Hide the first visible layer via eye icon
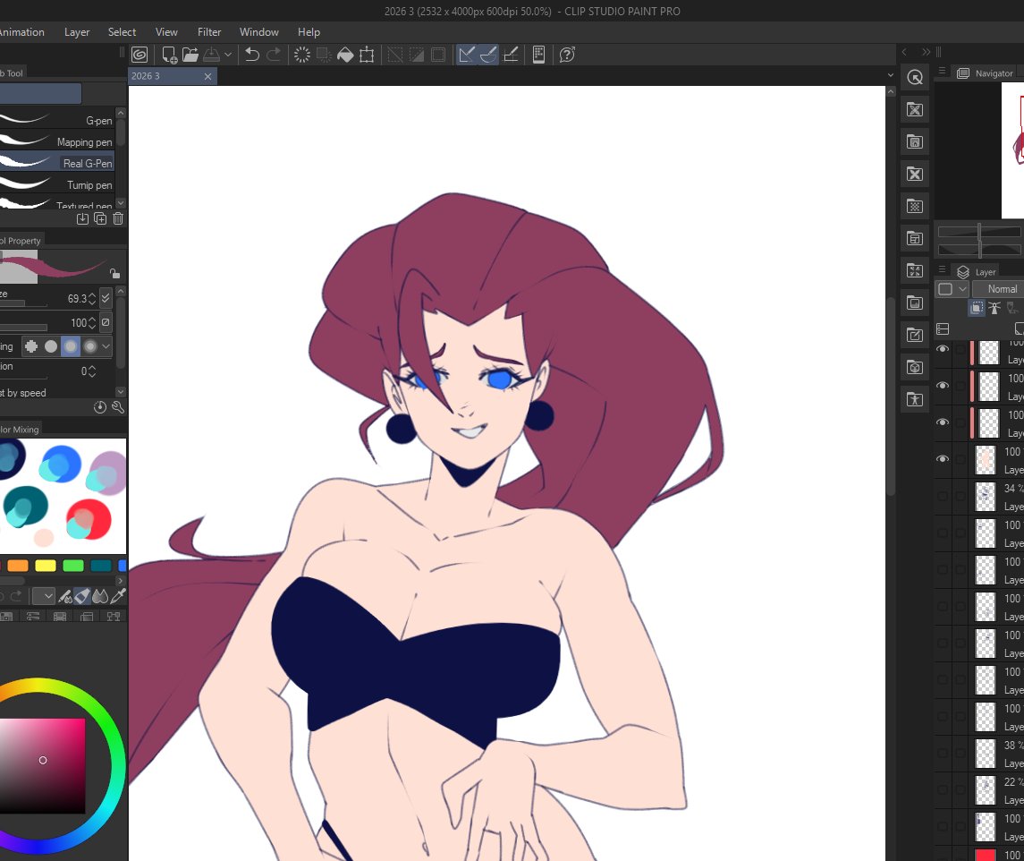Screen dimensions: 1024x861 click(943, 349)
